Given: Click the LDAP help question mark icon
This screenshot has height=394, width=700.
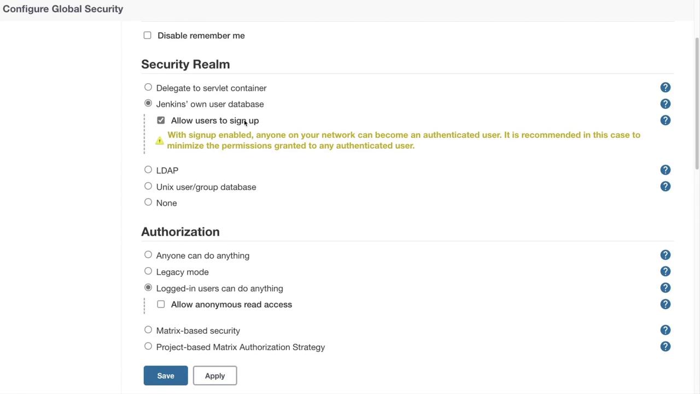Looking at the screenshot, I should (x=665, y=170).
